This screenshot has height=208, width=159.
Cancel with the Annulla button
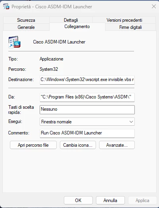110,200
